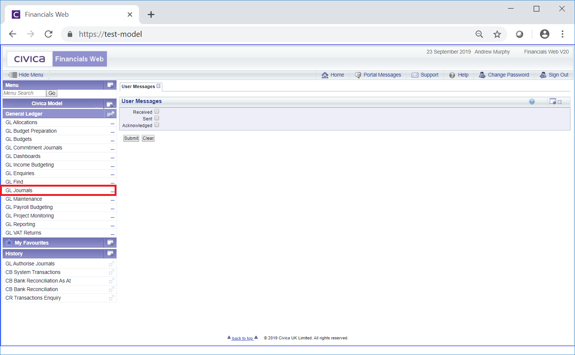Open CB Bank Reconciliation As At in new window
The image size is (575, 355).
tap(111, 281)
